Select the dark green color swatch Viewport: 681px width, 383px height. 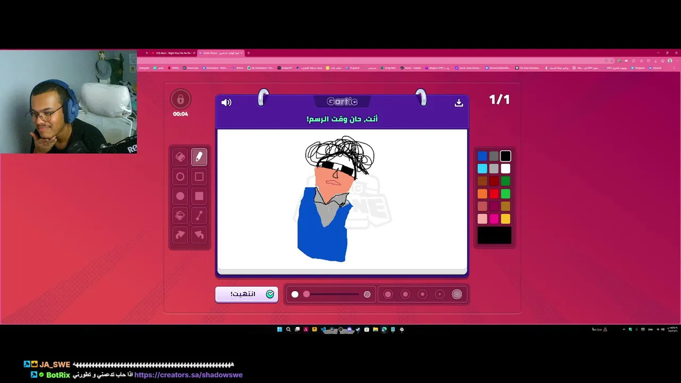tap(505, 181)
